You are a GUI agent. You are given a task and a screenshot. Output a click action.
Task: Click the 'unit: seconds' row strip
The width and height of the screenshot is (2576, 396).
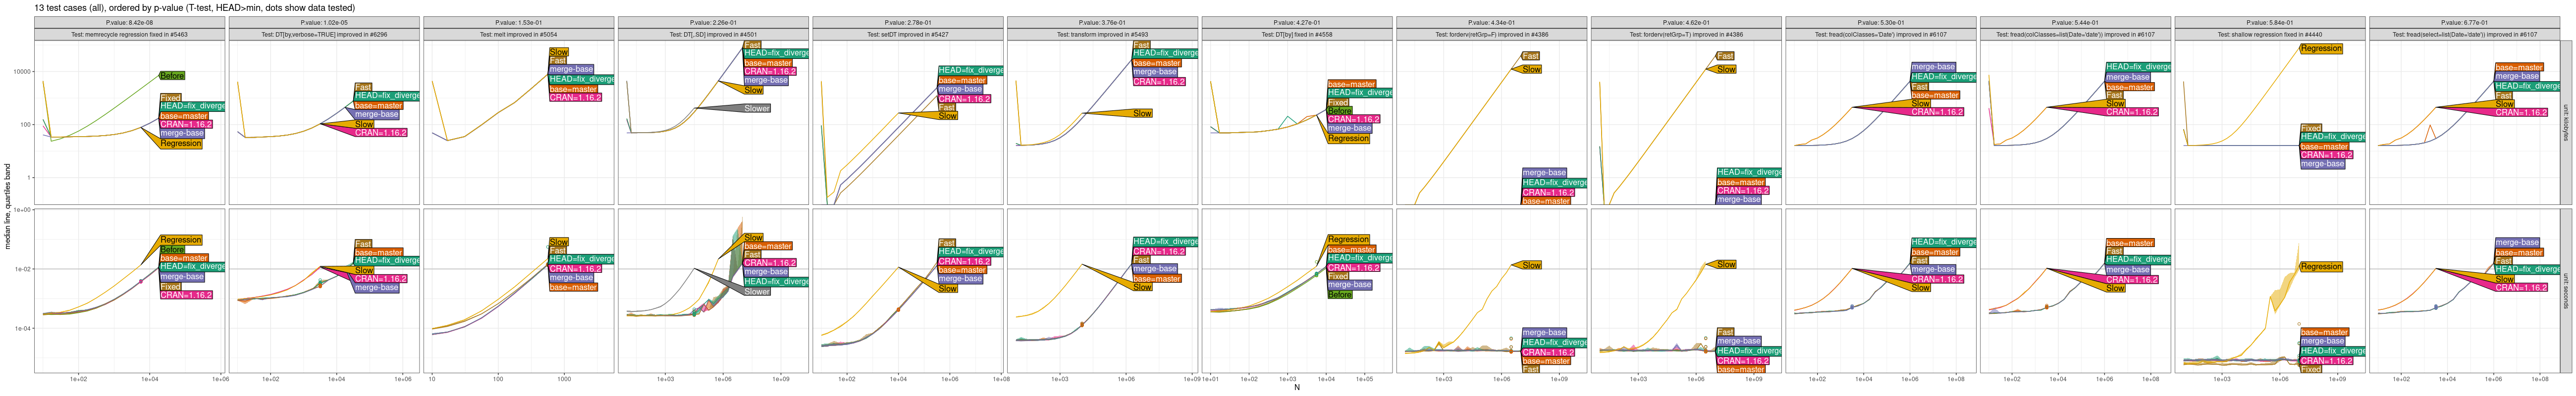point(2566,291)
